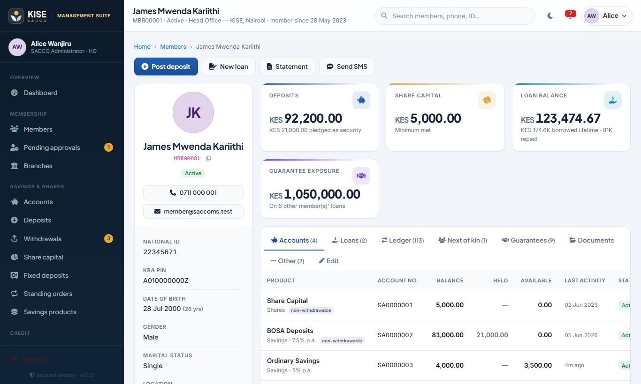Viewport: 641px width, 384px height.
Task: Click account number SA0000003
Action: click(x=395, y=365)
